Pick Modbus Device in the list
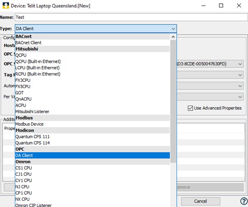Image resolution: width=248 pixels, height=207 pixels. click(x=93, y=124)
